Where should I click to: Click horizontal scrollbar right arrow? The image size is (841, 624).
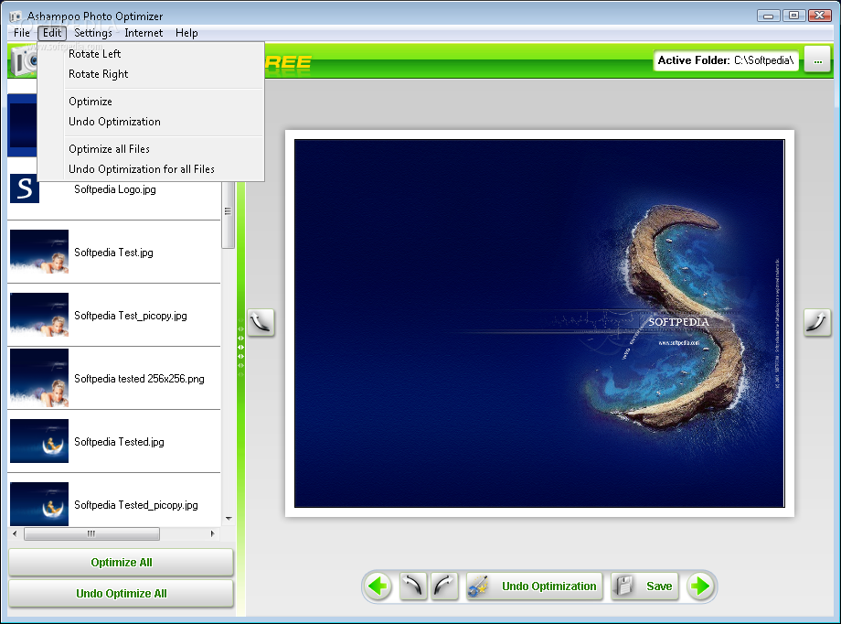(x=213, y=533)
